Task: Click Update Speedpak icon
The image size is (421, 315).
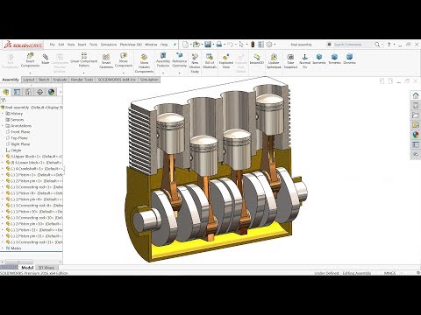Action: [x=274, y=61]
